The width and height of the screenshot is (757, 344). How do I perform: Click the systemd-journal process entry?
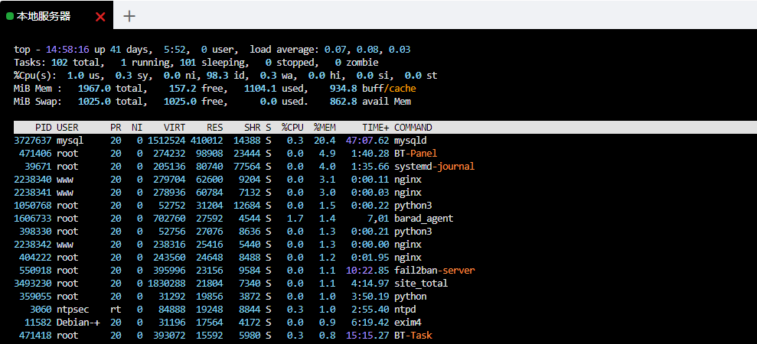[434, 167]
